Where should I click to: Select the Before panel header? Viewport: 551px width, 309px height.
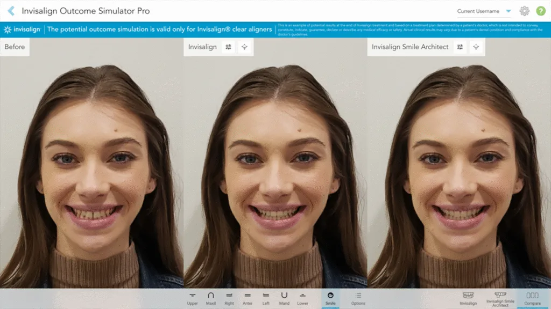[x=14, y=47]
